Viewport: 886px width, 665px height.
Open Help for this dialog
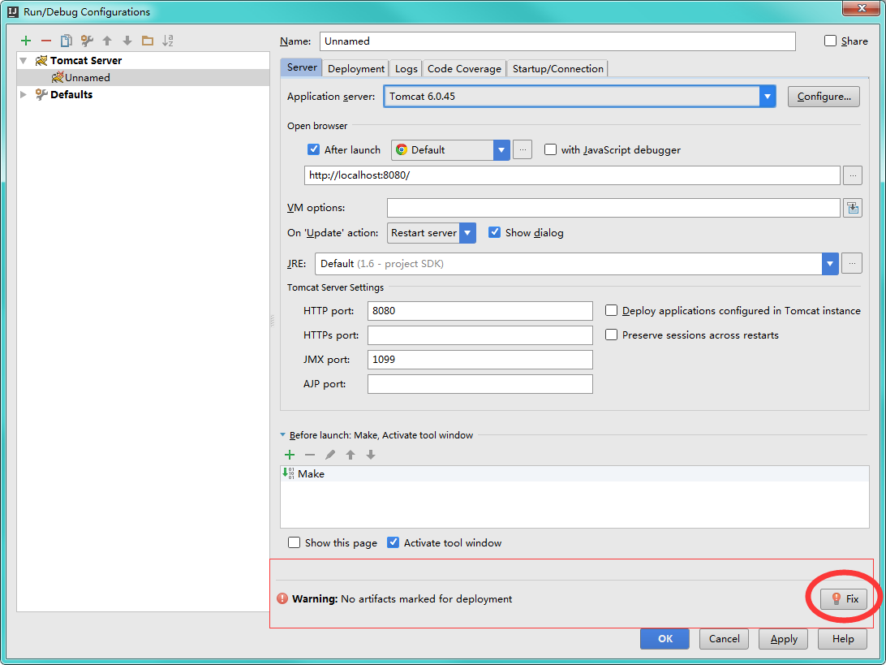coord(843,639)
